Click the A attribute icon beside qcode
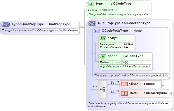This screenshot has height=111, width=174. pyautogui.click(x=103, y=56)
